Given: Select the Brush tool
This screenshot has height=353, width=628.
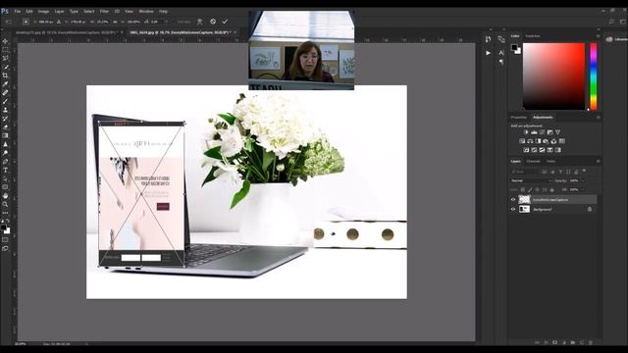Looking at the screenshot, I should 5,101.
